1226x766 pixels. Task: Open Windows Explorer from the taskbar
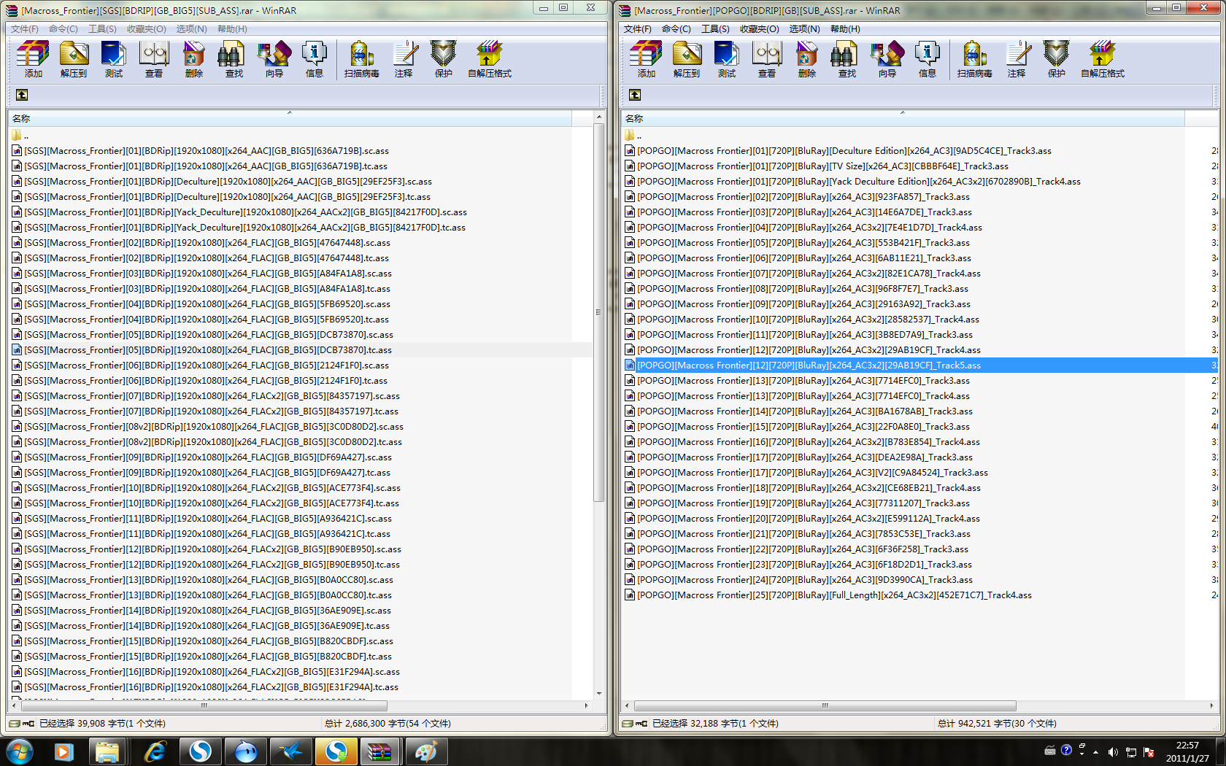pos(107,751)
